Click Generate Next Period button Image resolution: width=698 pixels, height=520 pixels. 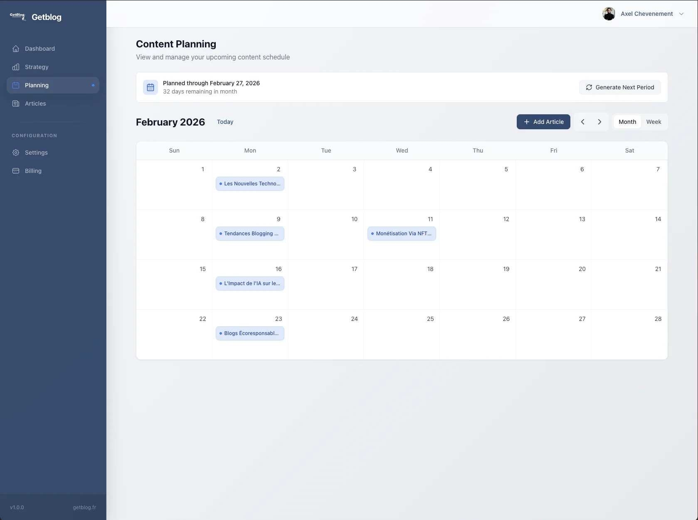[x=619, y=87]
